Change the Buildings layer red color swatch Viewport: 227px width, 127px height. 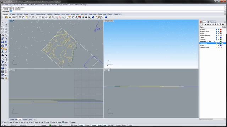click(221, 29)
